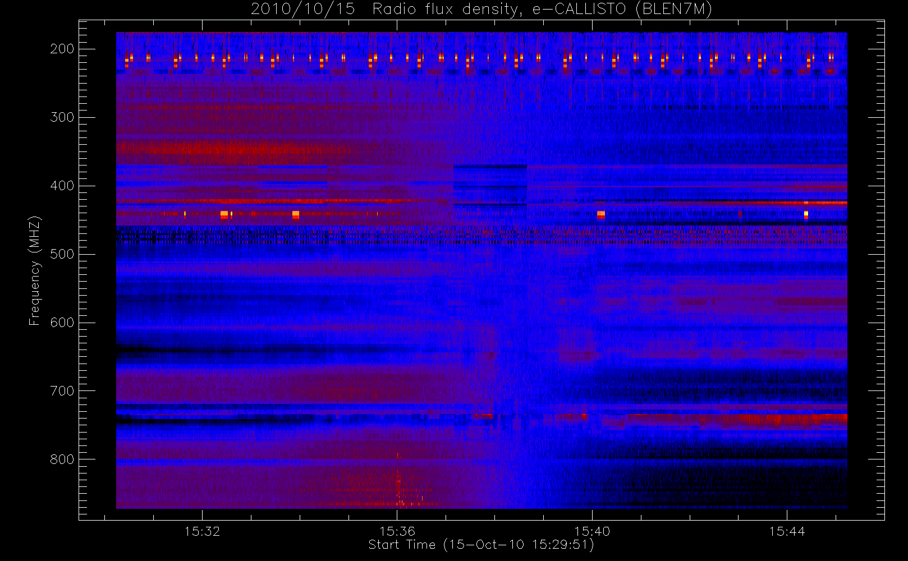Click the 300 frequency tick label
908x561 pixels.
[62, 117]
